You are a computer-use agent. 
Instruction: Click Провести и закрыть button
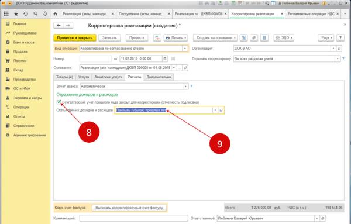[x=75, y=38]
